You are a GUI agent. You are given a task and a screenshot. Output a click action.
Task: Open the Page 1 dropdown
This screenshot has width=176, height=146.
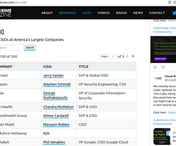click(108, 56)
